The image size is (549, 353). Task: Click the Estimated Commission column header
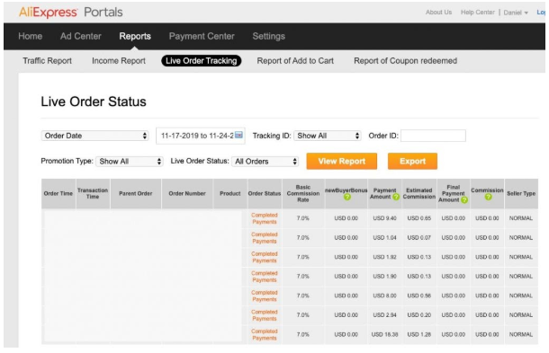(419, 194)
